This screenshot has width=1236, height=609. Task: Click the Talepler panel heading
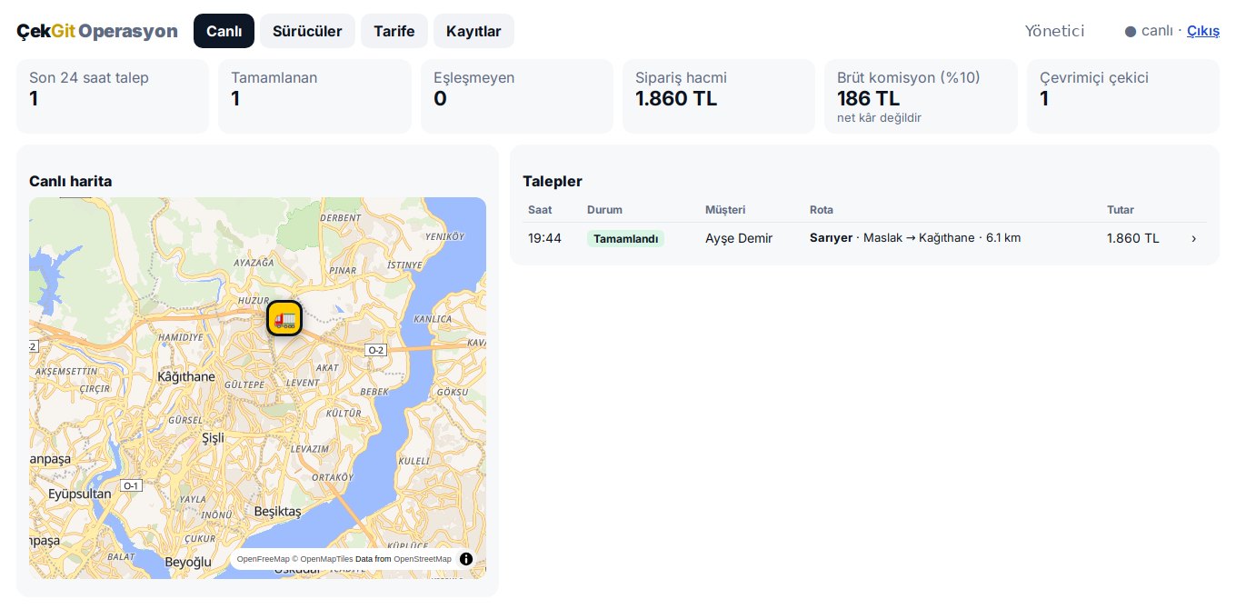pyautogui.click(x=553, y=181)
